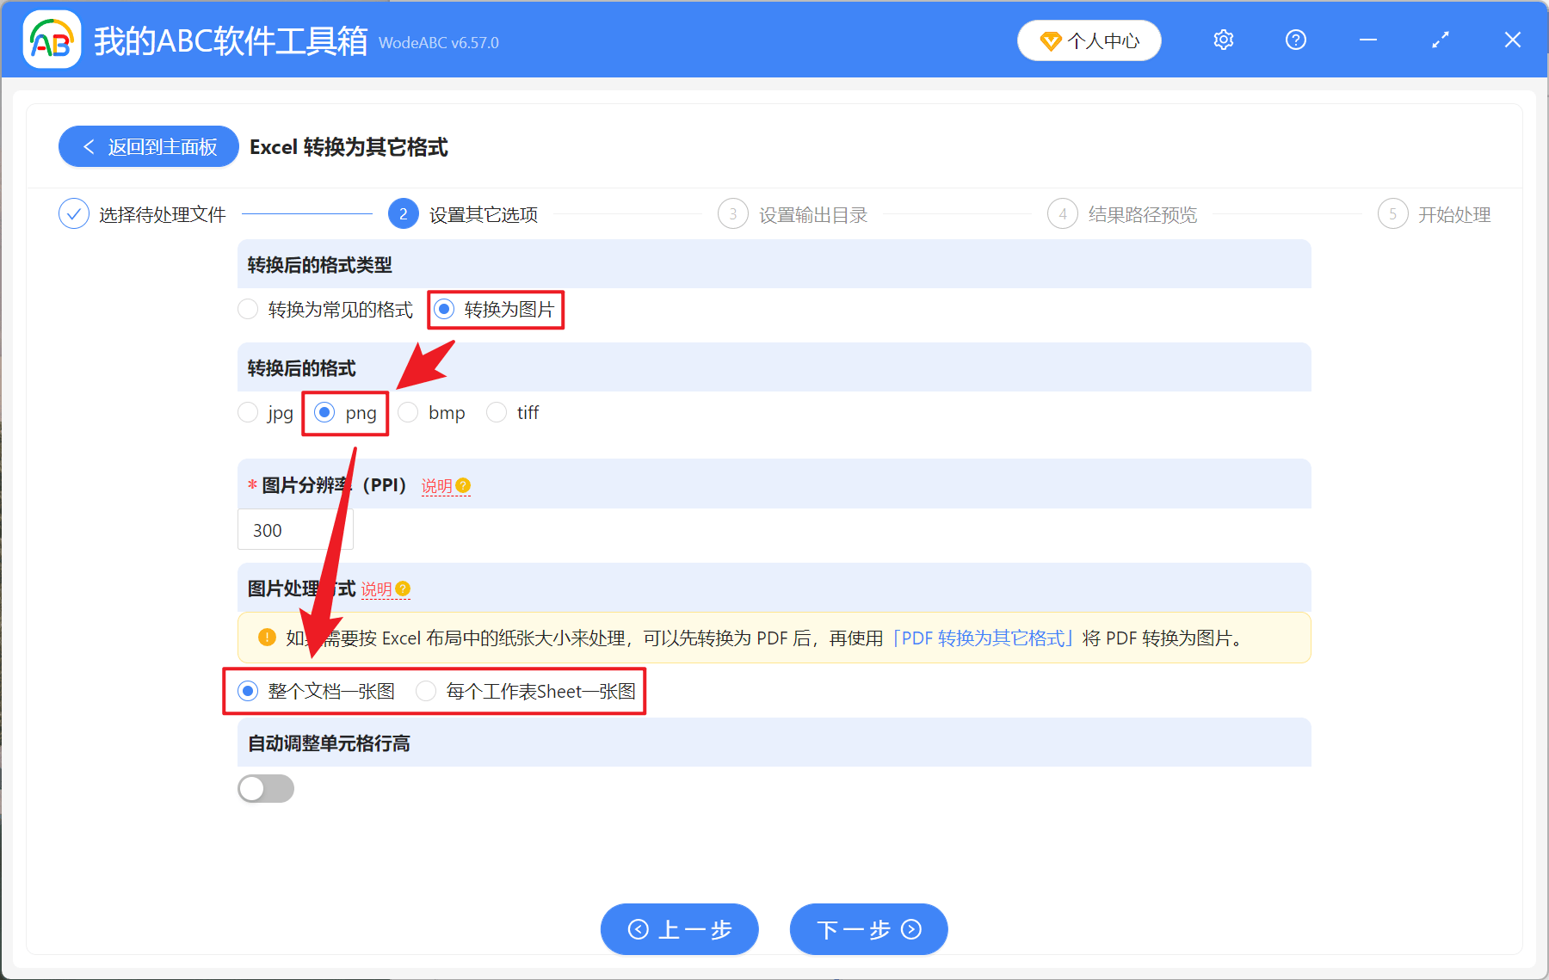
Task: Click the warning icon in the yellow notice
Action: [x=267, y=638]
